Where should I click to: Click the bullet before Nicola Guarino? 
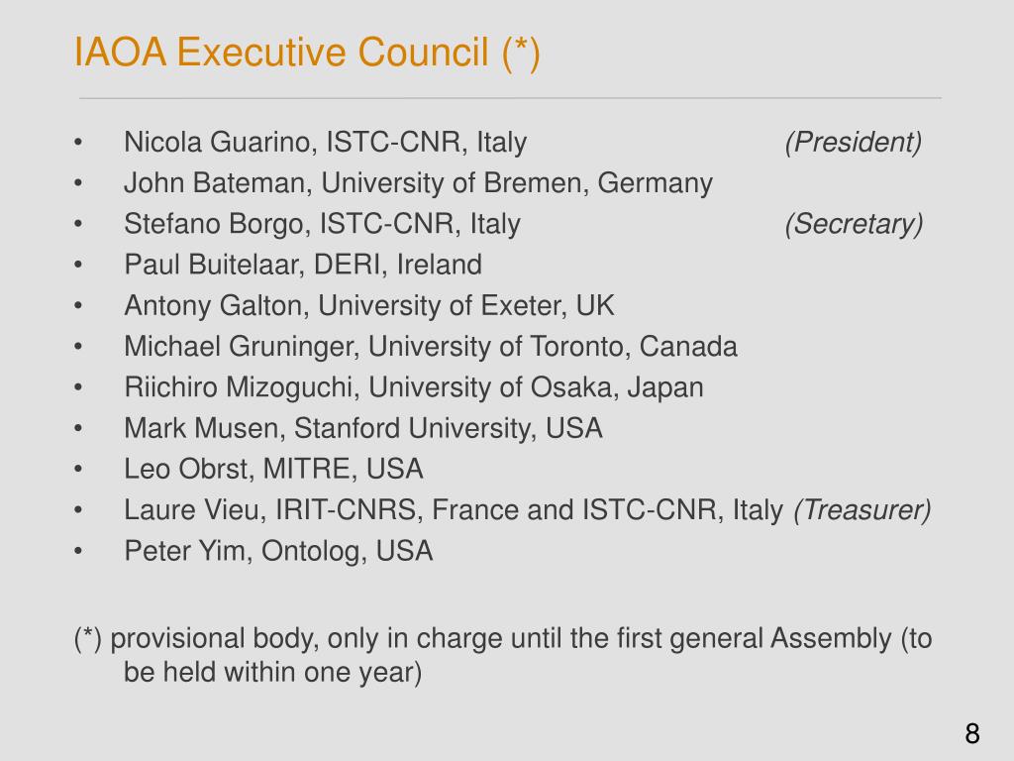tap(78, 143)
